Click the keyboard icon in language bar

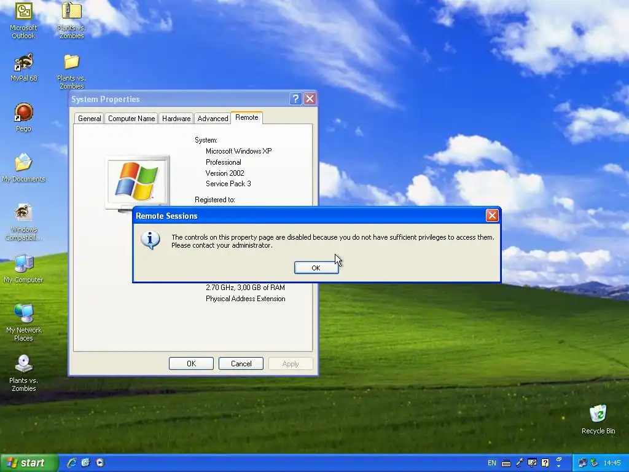[x=506, y=463]
